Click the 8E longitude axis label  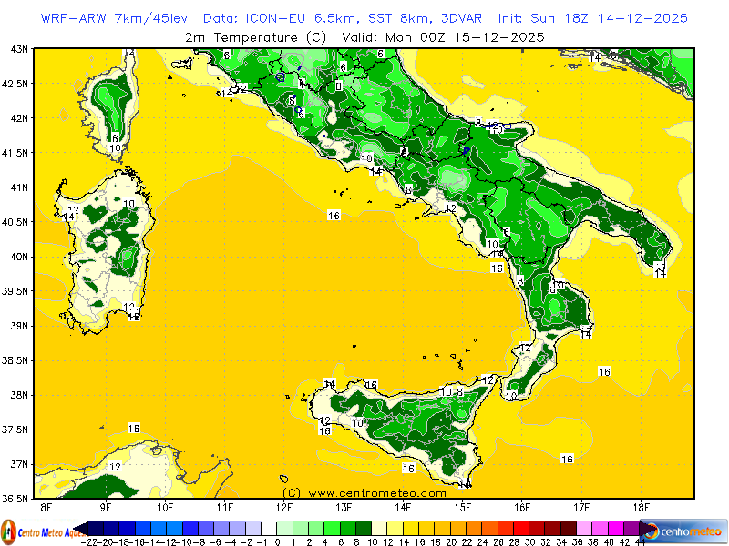46,507
